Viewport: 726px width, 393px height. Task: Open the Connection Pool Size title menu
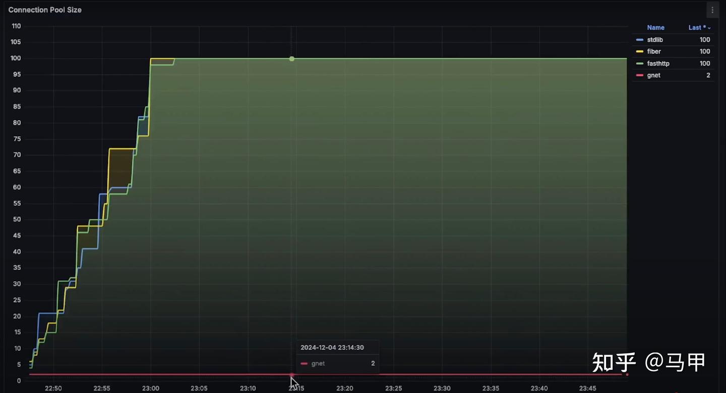45,10
